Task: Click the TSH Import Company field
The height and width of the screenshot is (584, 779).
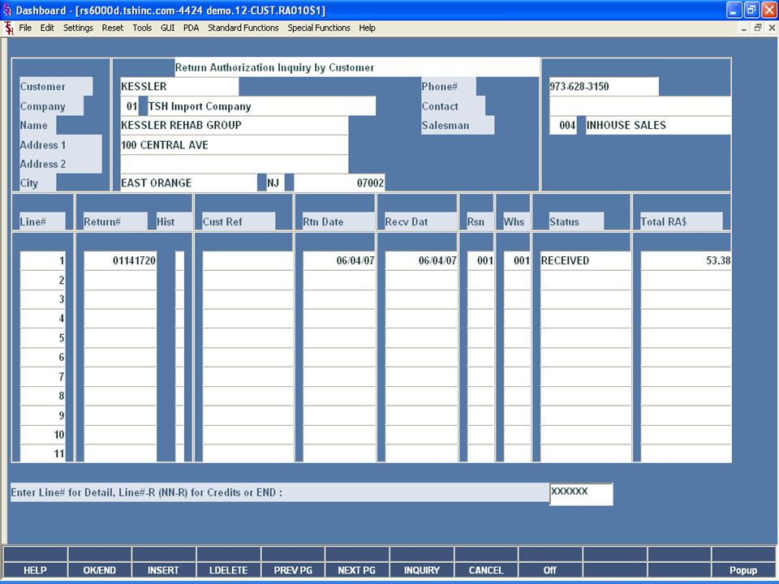Action: coord(261,106)
